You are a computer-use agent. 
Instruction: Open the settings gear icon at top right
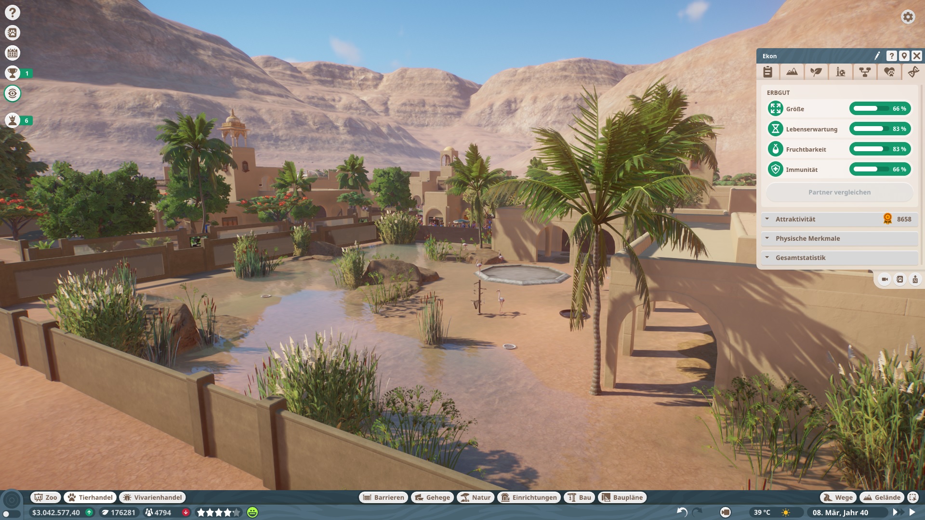coord(908,17)
